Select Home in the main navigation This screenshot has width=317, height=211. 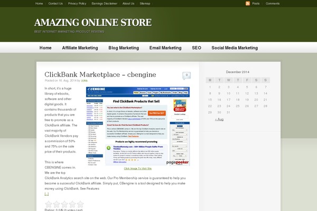click(45, 48)
